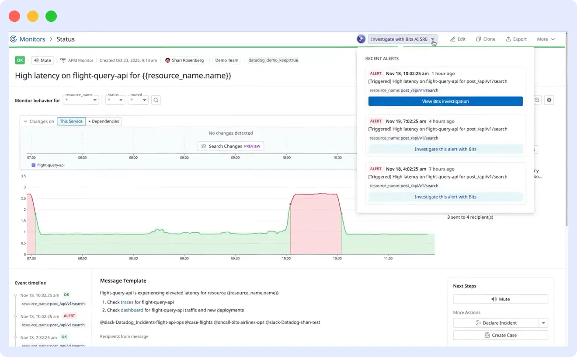Open Shari Rosenberg creator tag

[x=184, y=60]
